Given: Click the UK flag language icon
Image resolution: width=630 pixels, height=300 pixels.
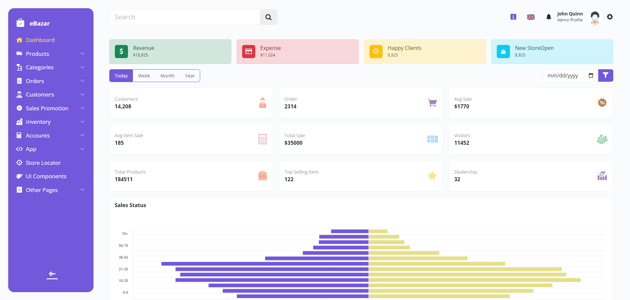Looking at the screenshot, I should point(531,17).
